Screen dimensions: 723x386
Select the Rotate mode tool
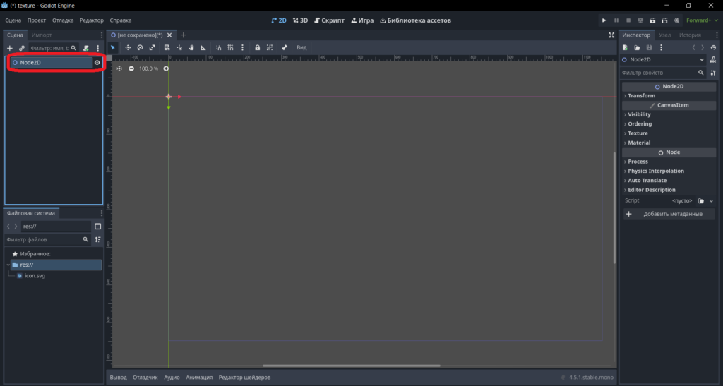point(140,47)
